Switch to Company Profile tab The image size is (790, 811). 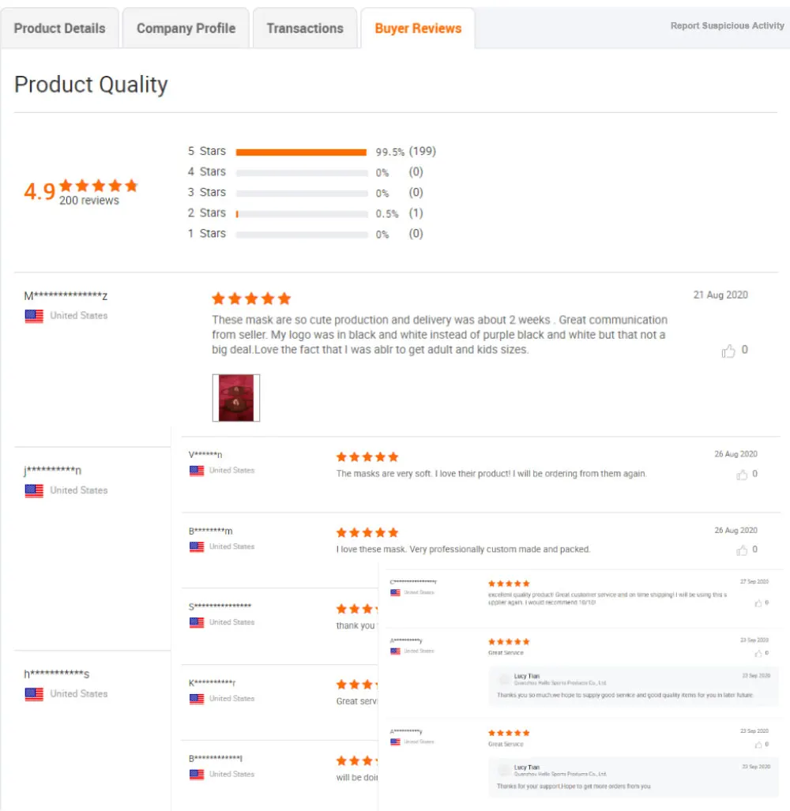186,28
